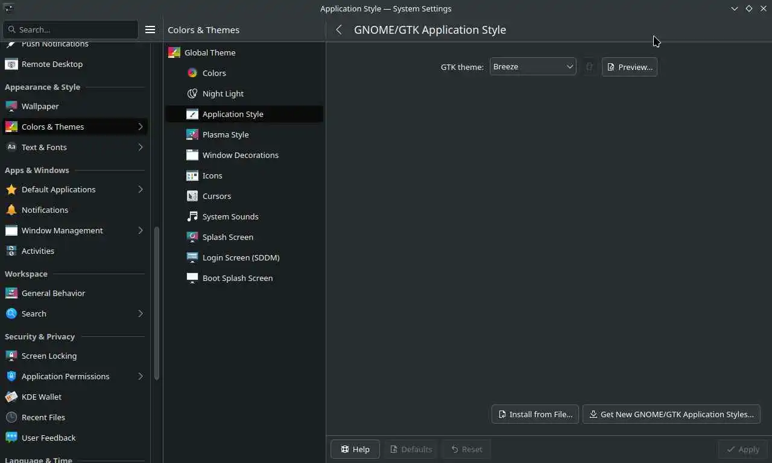Open Plasma Style icon in list
The image size is (772, 463).
[x=192, y=134]
